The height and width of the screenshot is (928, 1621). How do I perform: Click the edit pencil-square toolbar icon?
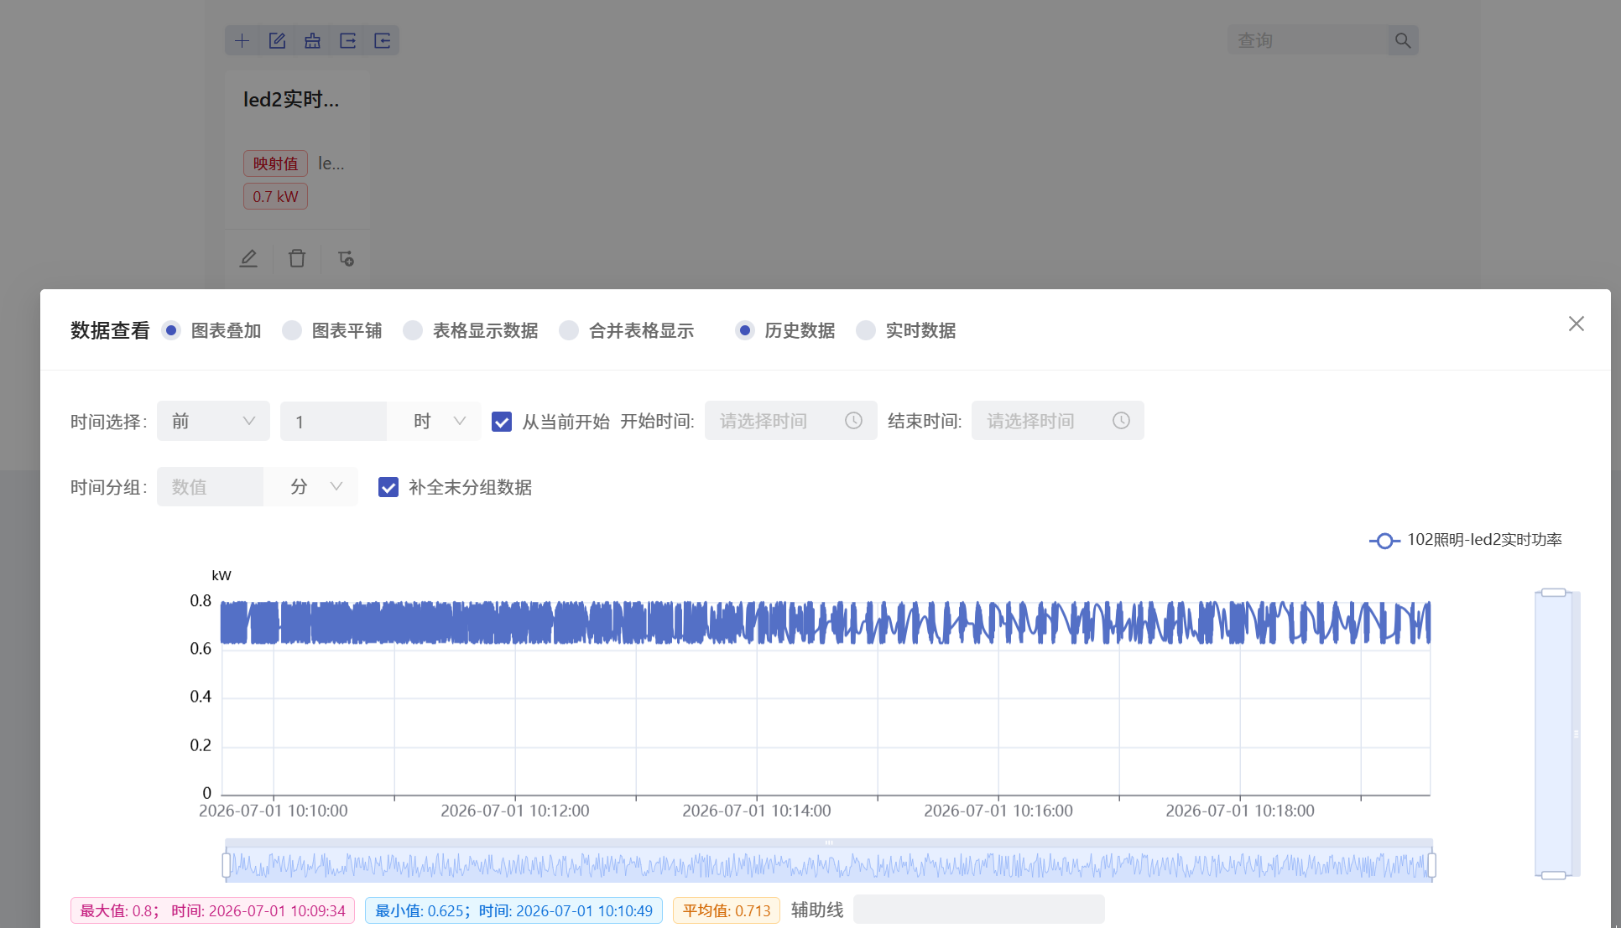click(x=277, y=40)
